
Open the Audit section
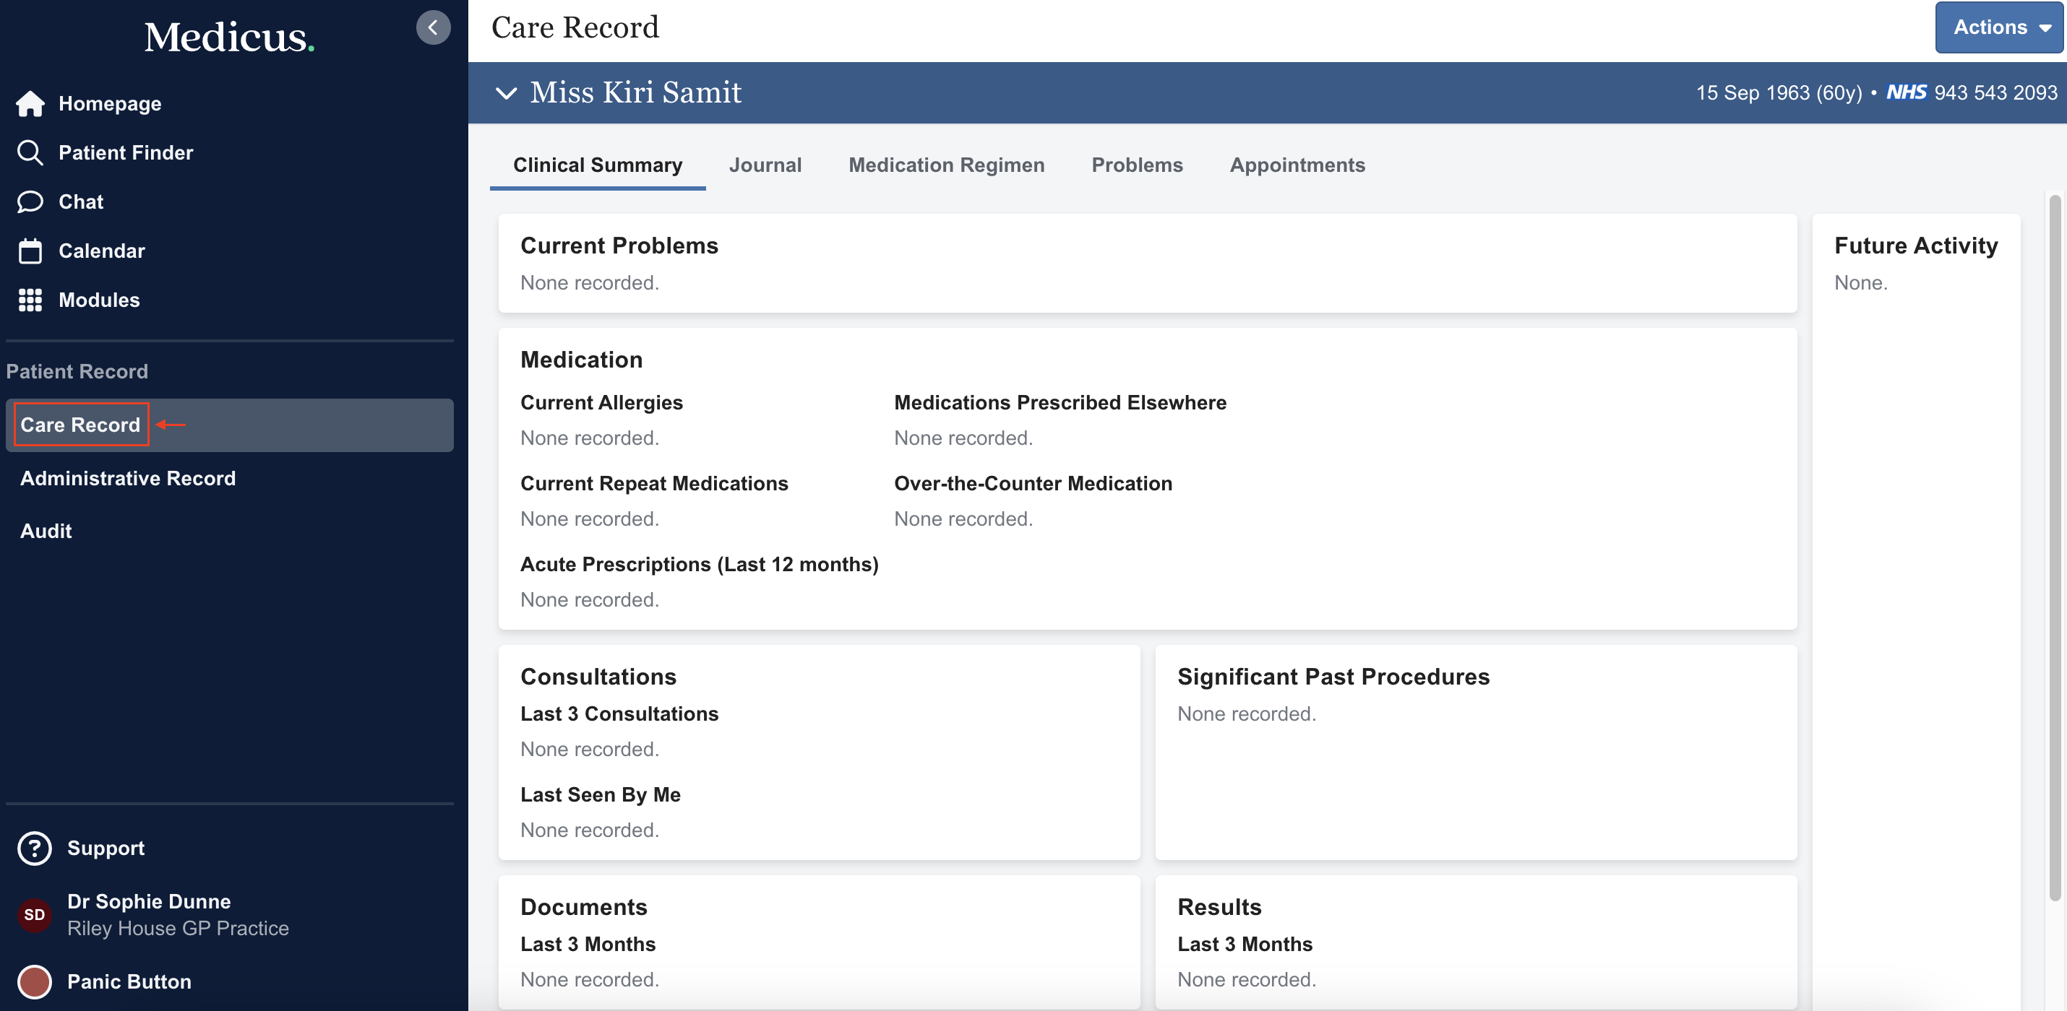point(46,531)
